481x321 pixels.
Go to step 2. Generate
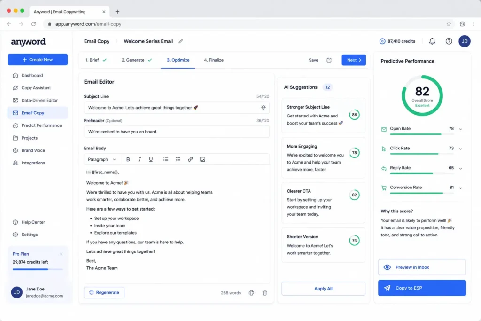(x=137, y=60)
